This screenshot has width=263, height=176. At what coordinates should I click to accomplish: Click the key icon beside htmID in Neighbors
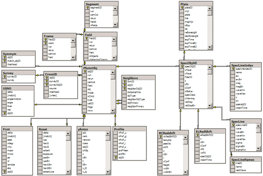(x=125, y=82)
